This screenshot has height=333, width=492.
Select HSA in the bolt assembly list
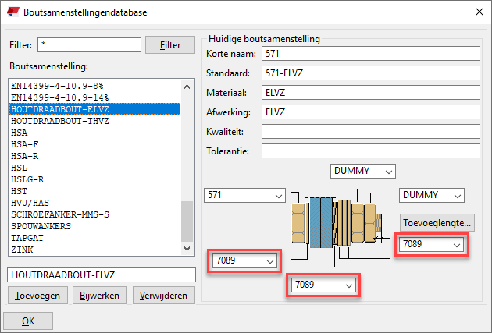(x=94, y=133)
